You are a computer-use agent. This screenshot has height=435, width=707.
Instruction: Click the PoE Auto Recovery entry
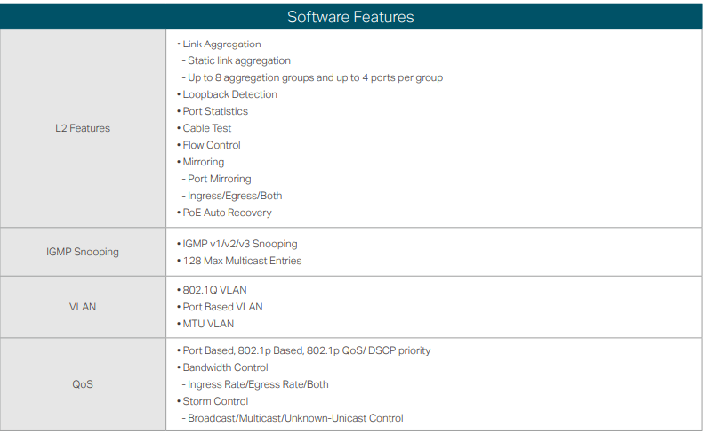pyautogui.click(x=227, y=213)
